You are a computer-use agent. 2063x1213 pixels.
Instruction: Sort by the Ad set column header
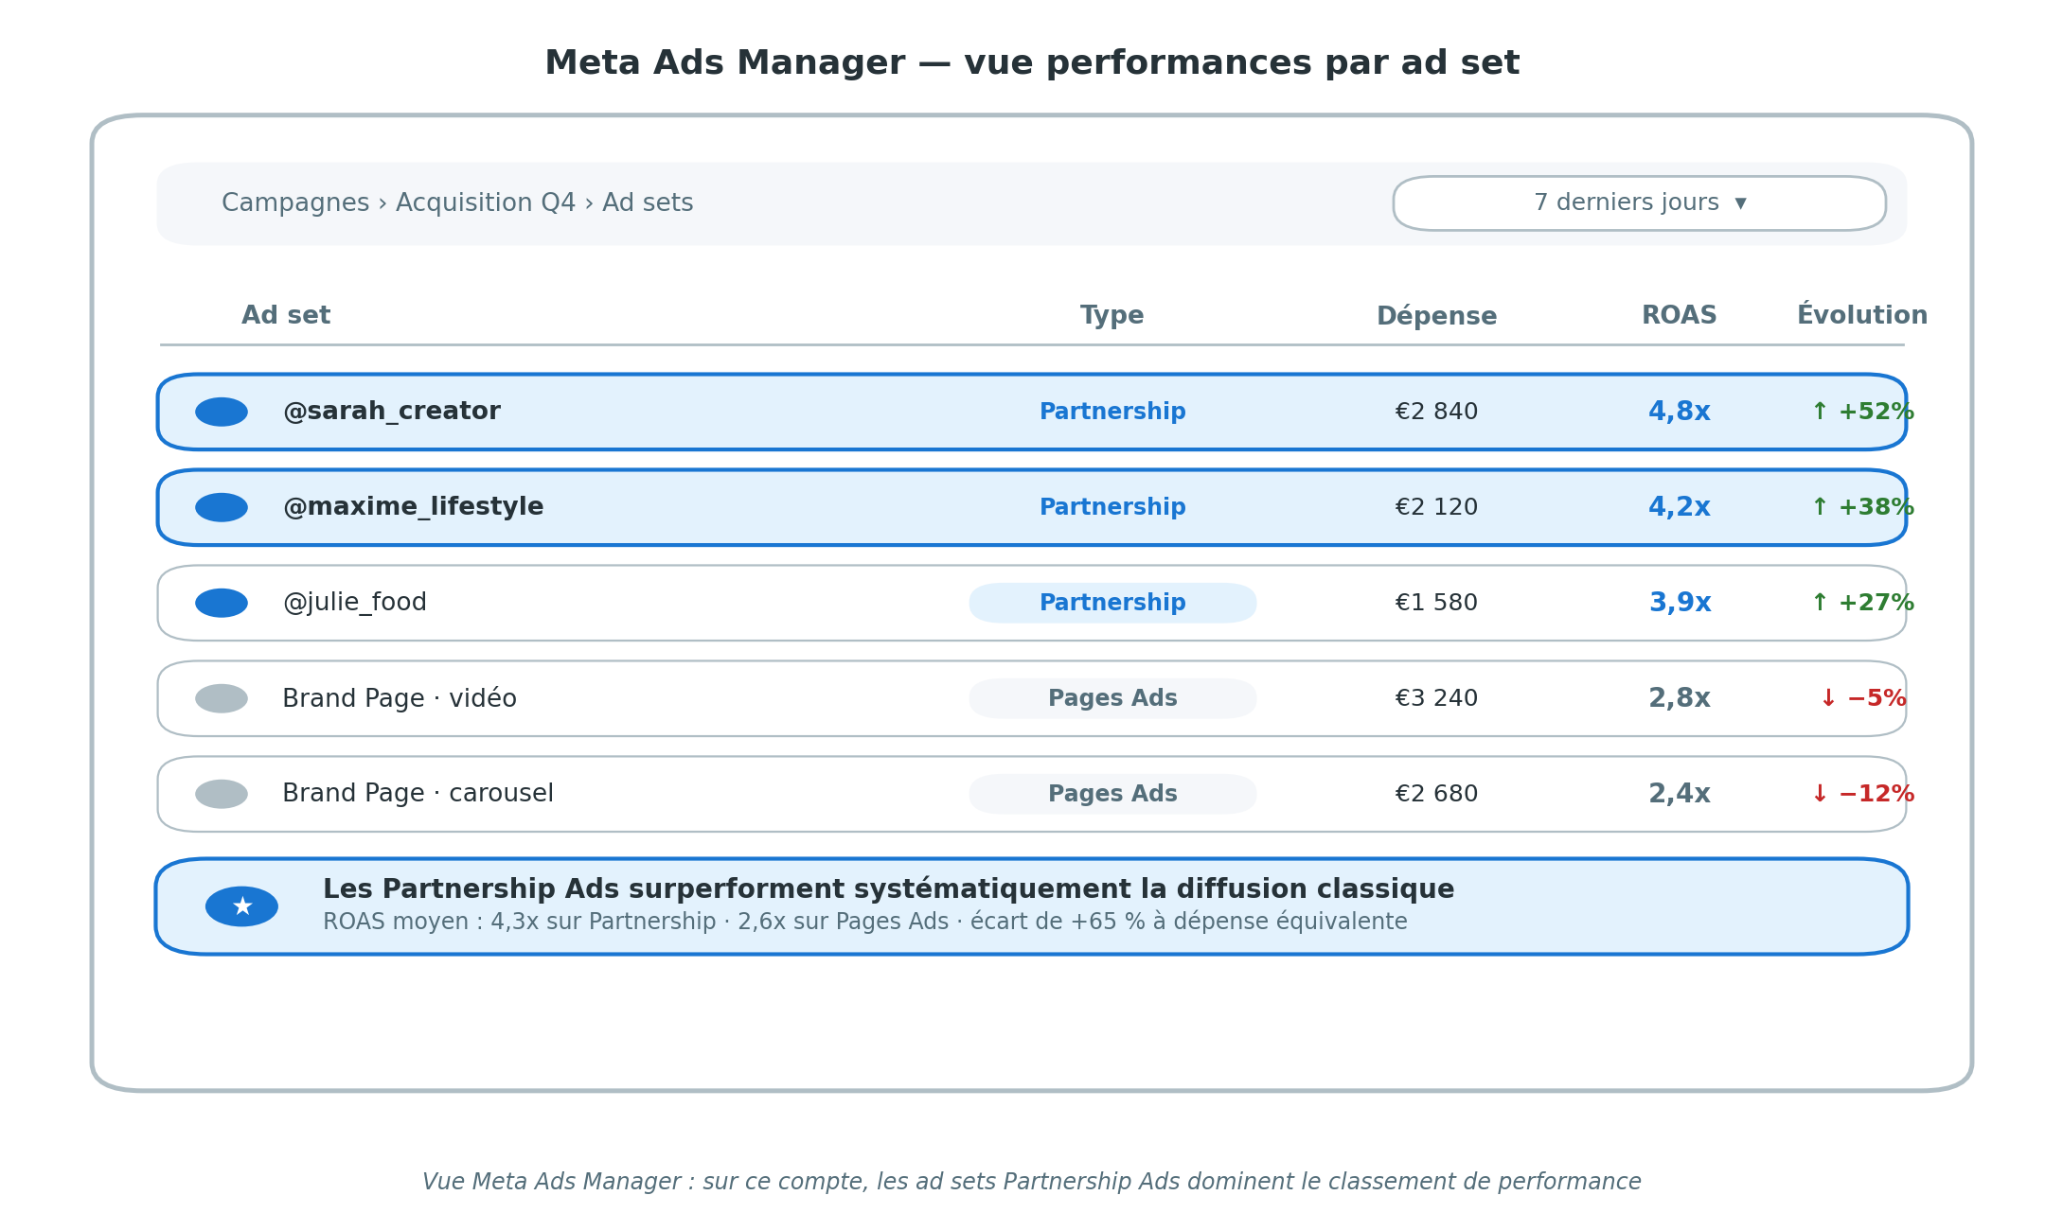coord(286,316)
